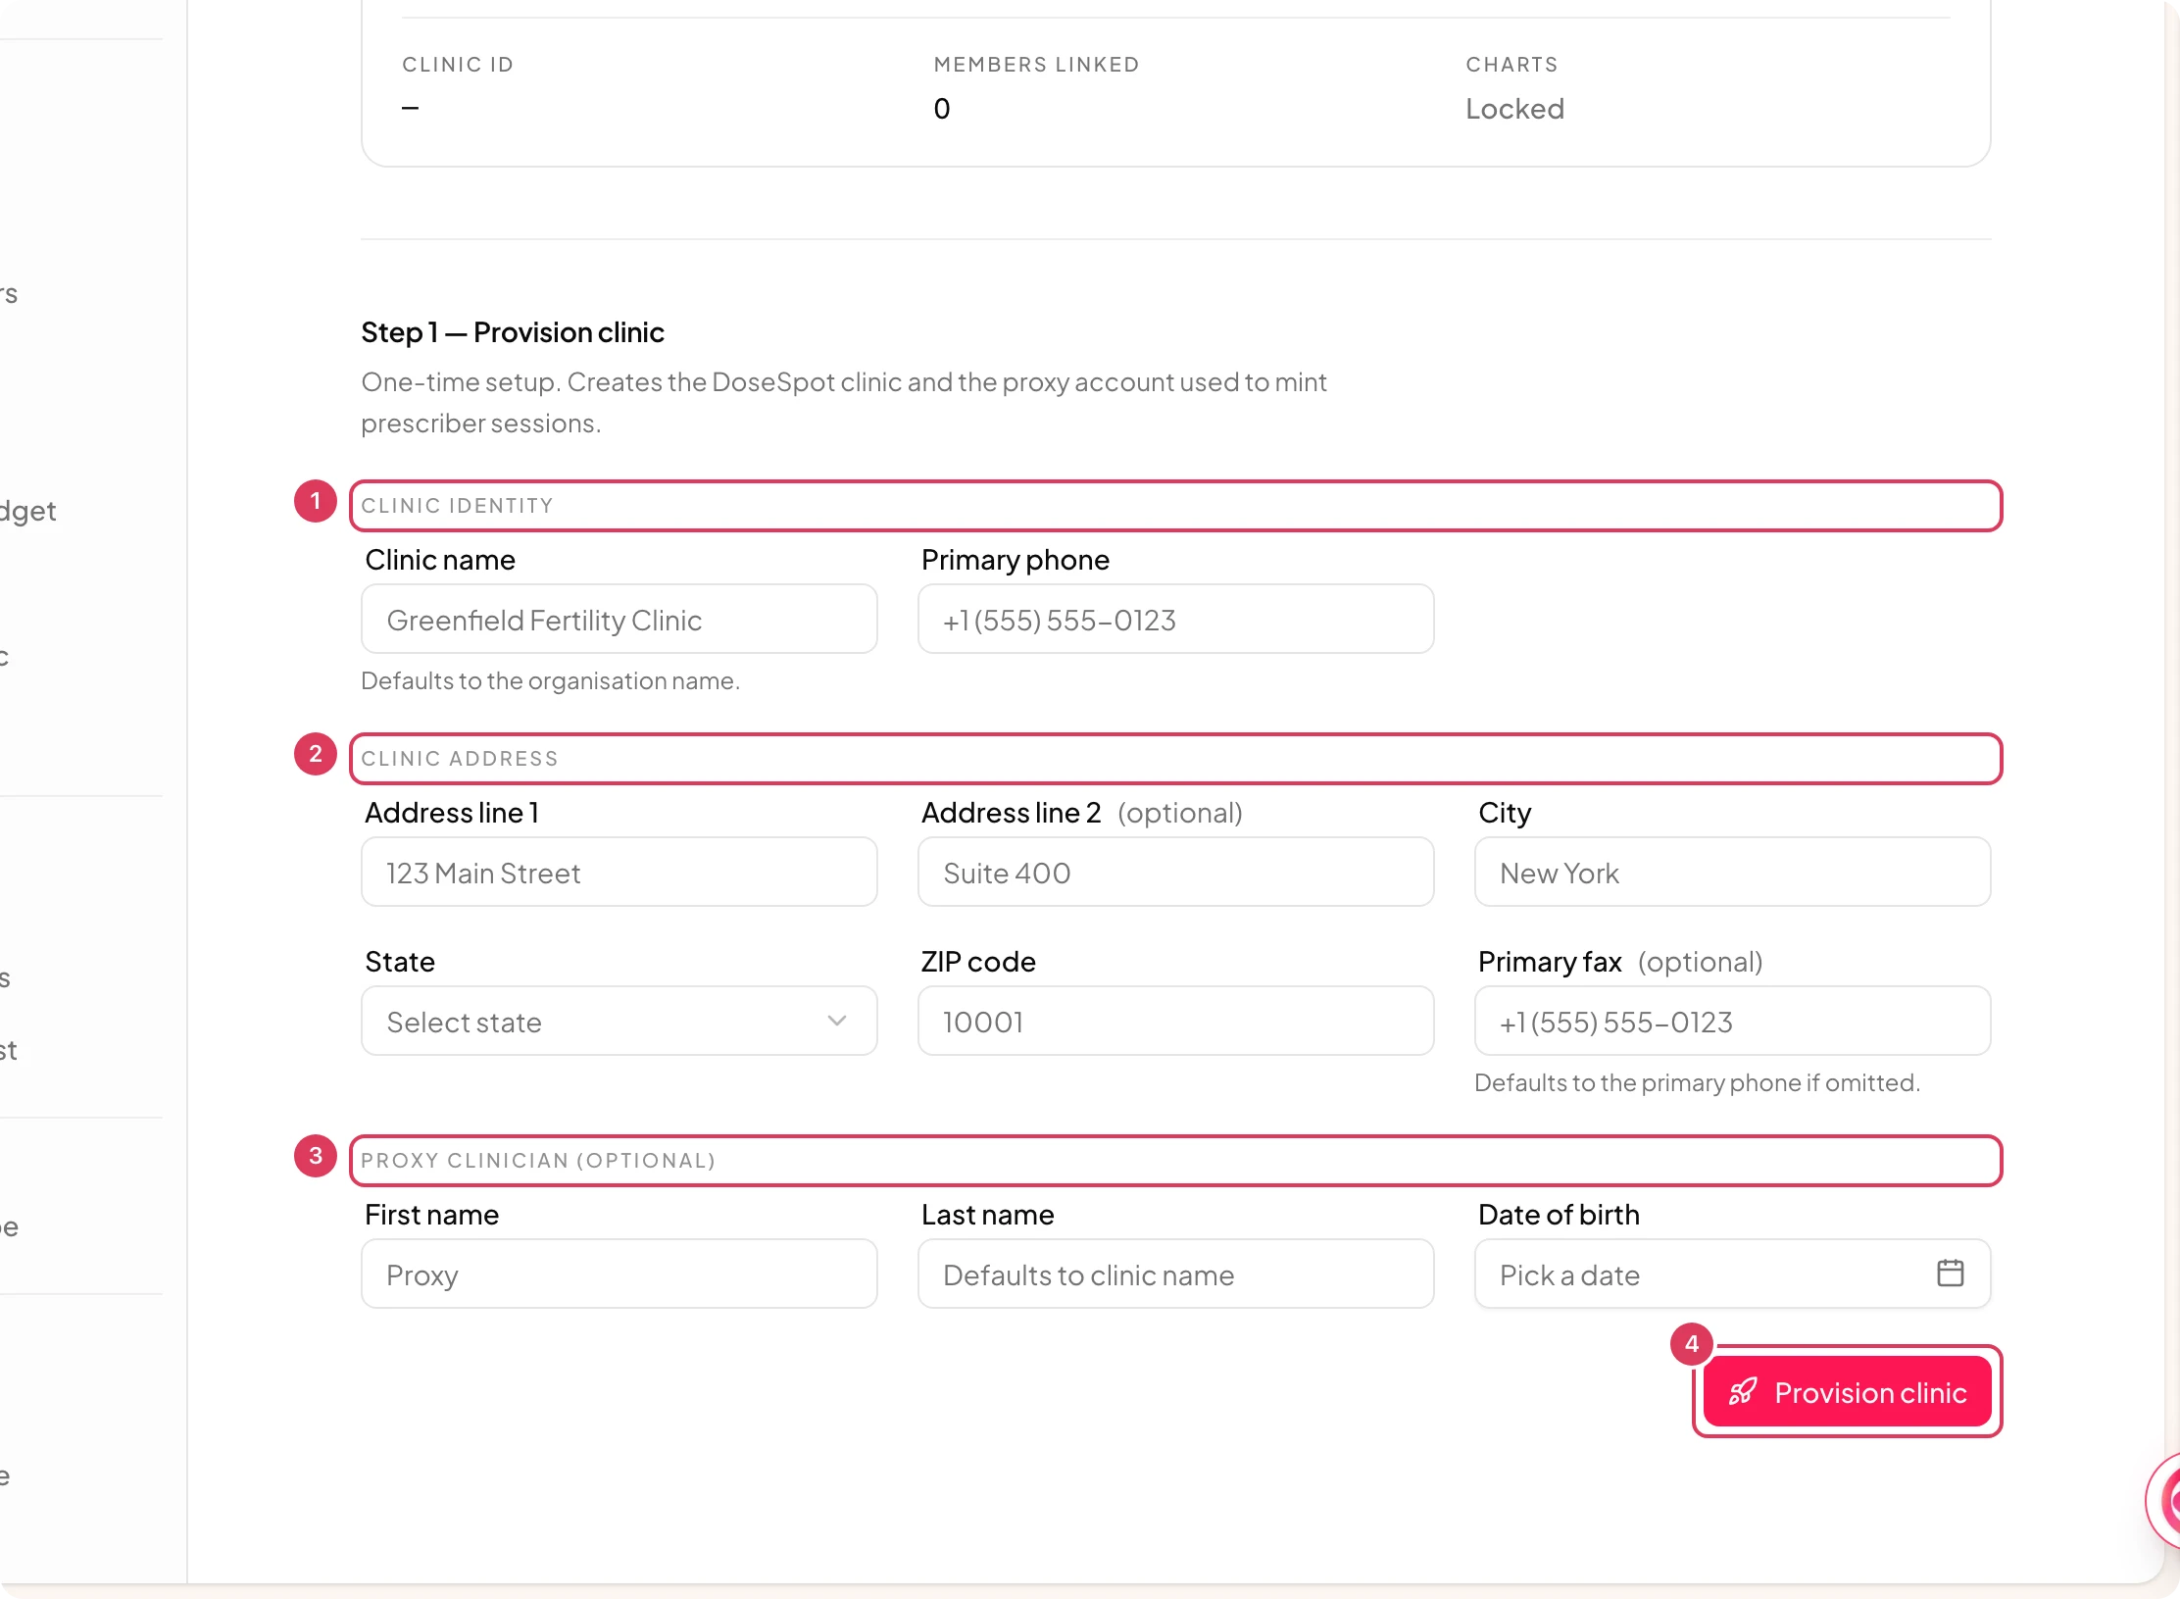This screenshot has height=1599, width=2180.
Task: Click the calendar icon in Date of birth
Action: (1950, 1273)
